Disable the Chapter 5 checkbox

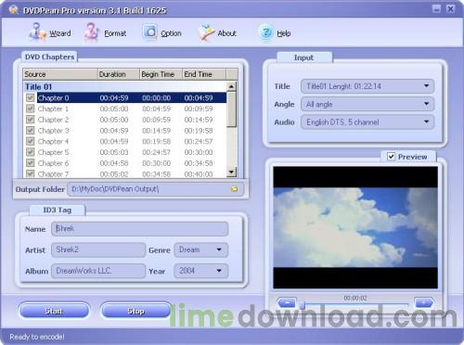click(30, 152)
